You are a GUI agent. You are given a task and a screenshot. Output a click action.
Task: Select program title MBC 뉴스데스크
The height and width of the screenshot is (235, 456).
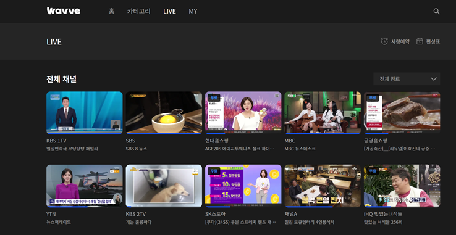[300, 149]
